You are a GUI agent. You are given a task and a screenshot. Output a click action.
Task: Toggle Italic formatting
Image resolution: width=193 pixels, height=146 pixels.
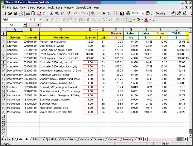click(52, 20)
